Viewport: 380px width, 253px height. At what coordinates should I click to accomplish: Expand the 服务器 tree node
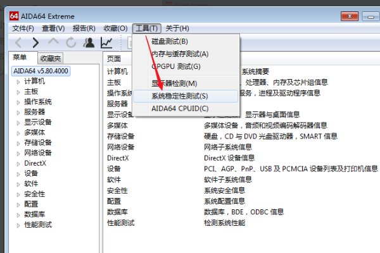tap(18, 113)
